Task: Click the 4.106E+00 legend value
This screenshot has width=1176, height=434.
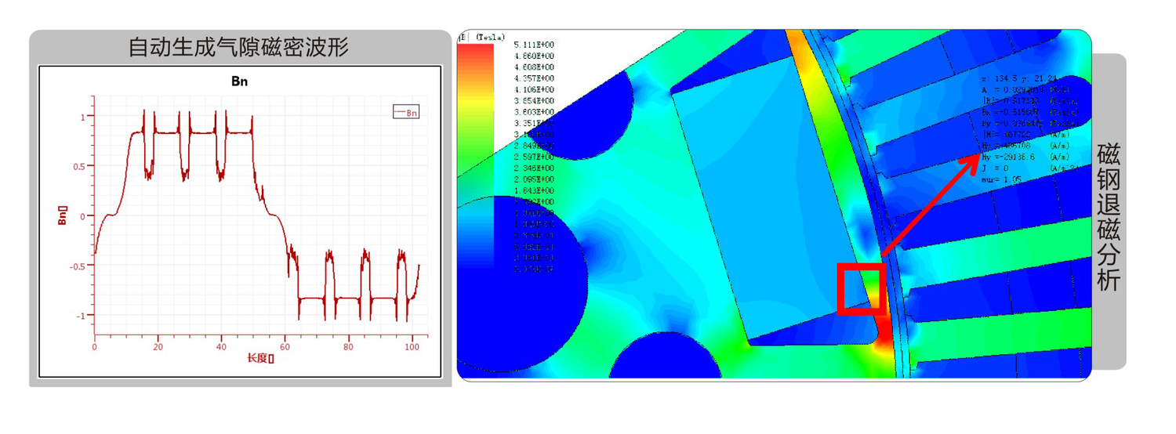Action: coord(533,89)
